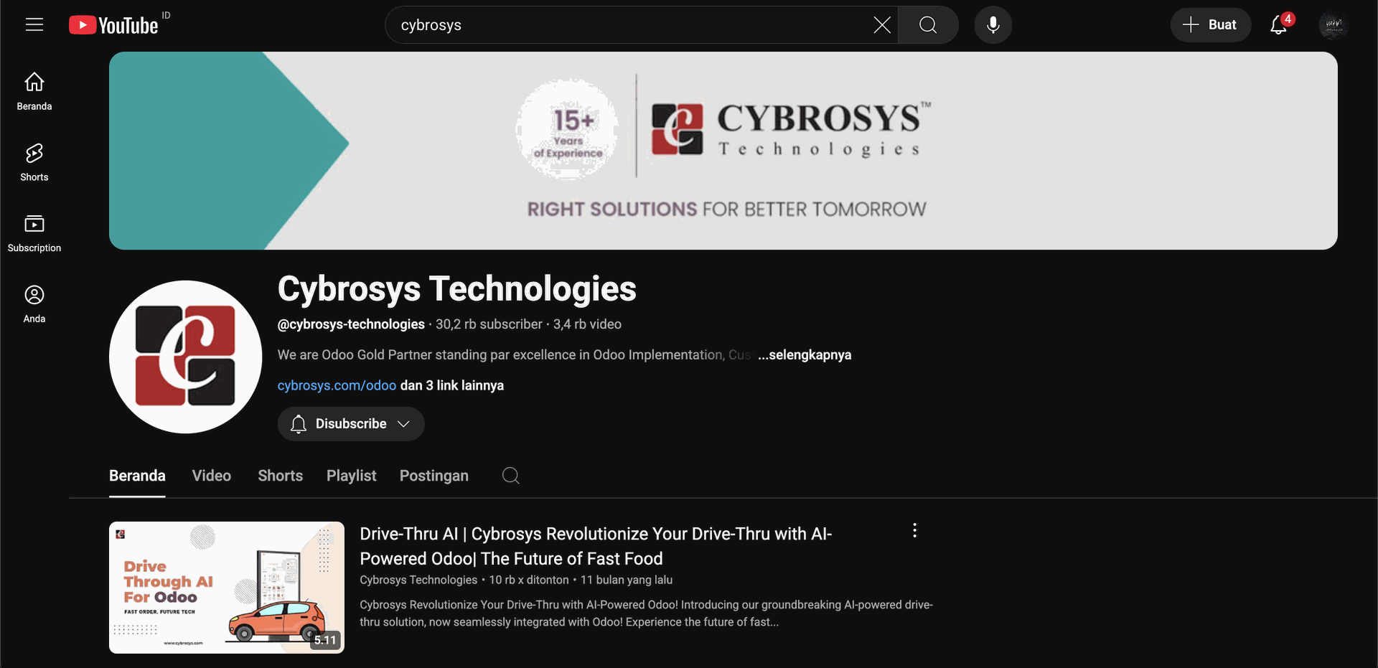Image resolution: width=1378 pixels, height=668 pixels.
Task: Open three-dot menu for Drive-Thru video
Action: click(914, 530)
